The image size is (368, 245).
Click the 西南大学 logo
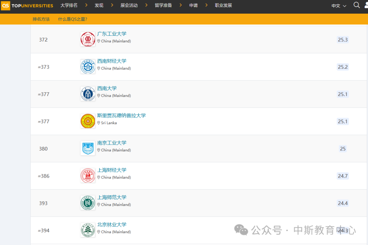[x=88, y=94]
